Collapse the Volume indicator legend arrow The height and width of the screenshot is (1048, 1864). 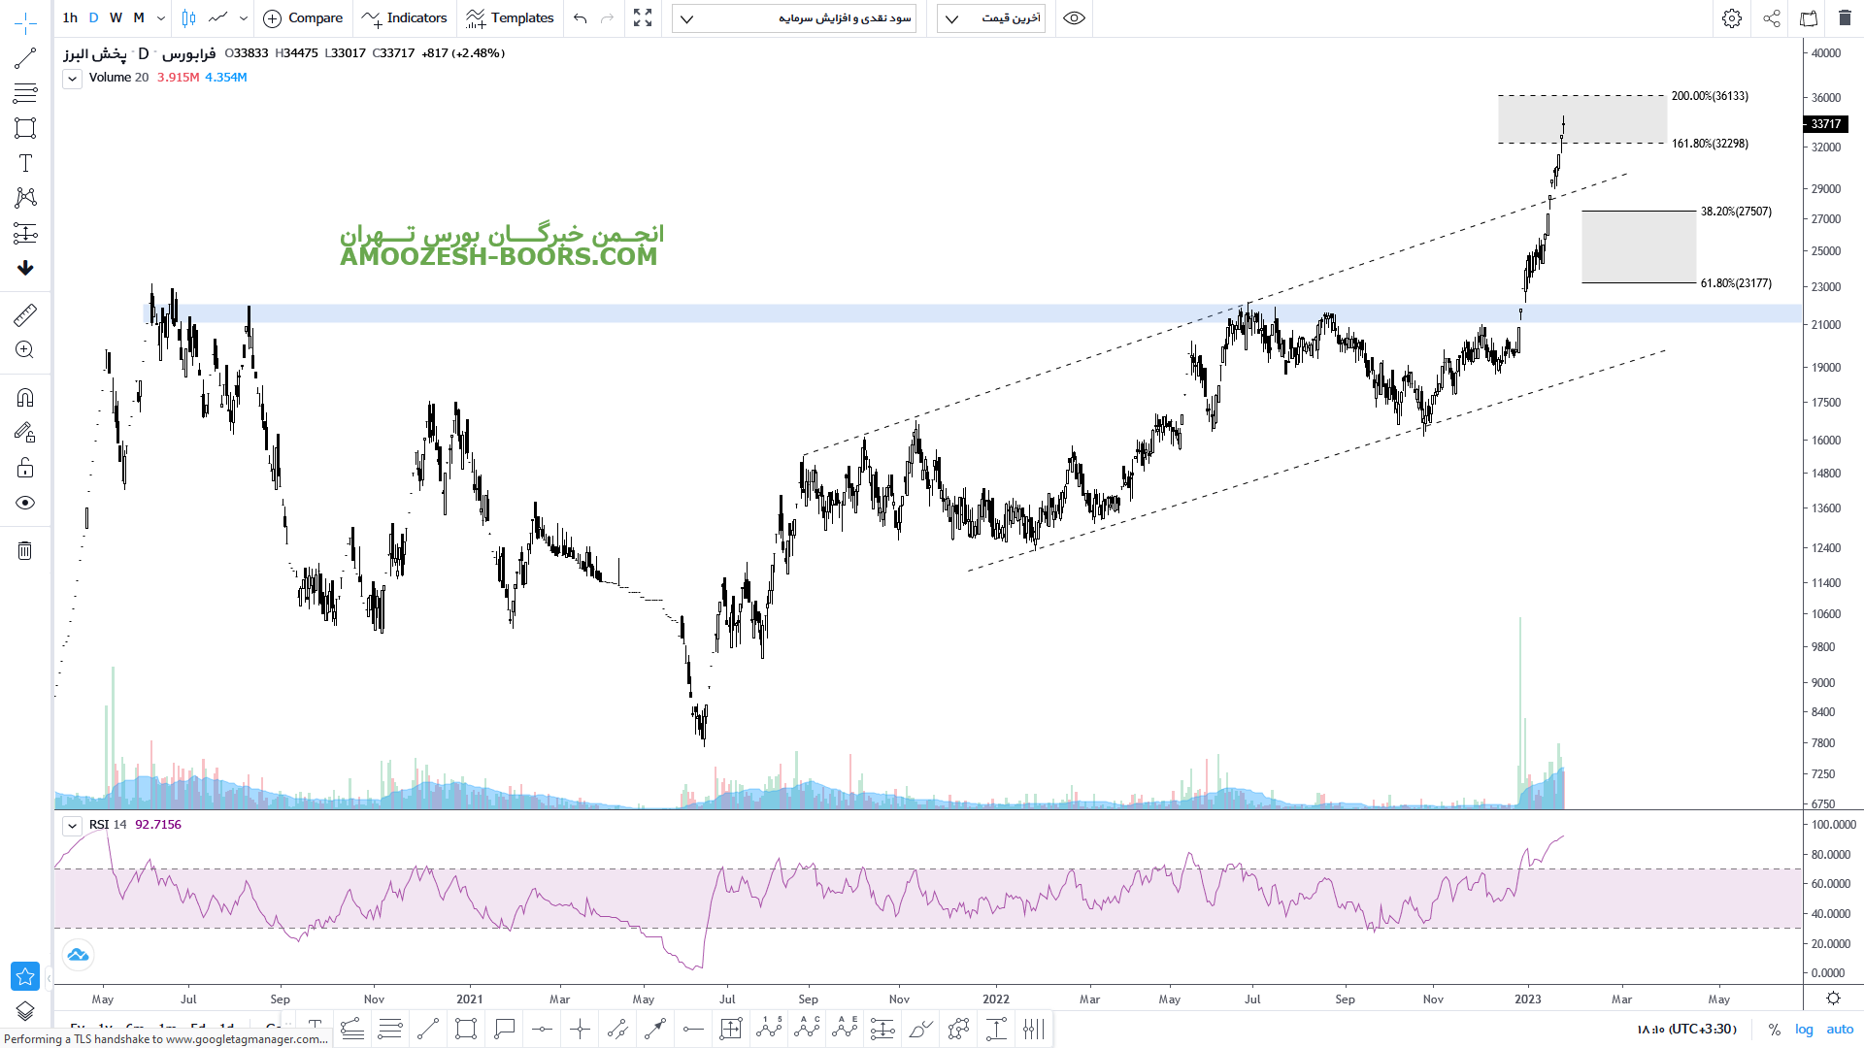pyautogui.click(x=72, y=79)
